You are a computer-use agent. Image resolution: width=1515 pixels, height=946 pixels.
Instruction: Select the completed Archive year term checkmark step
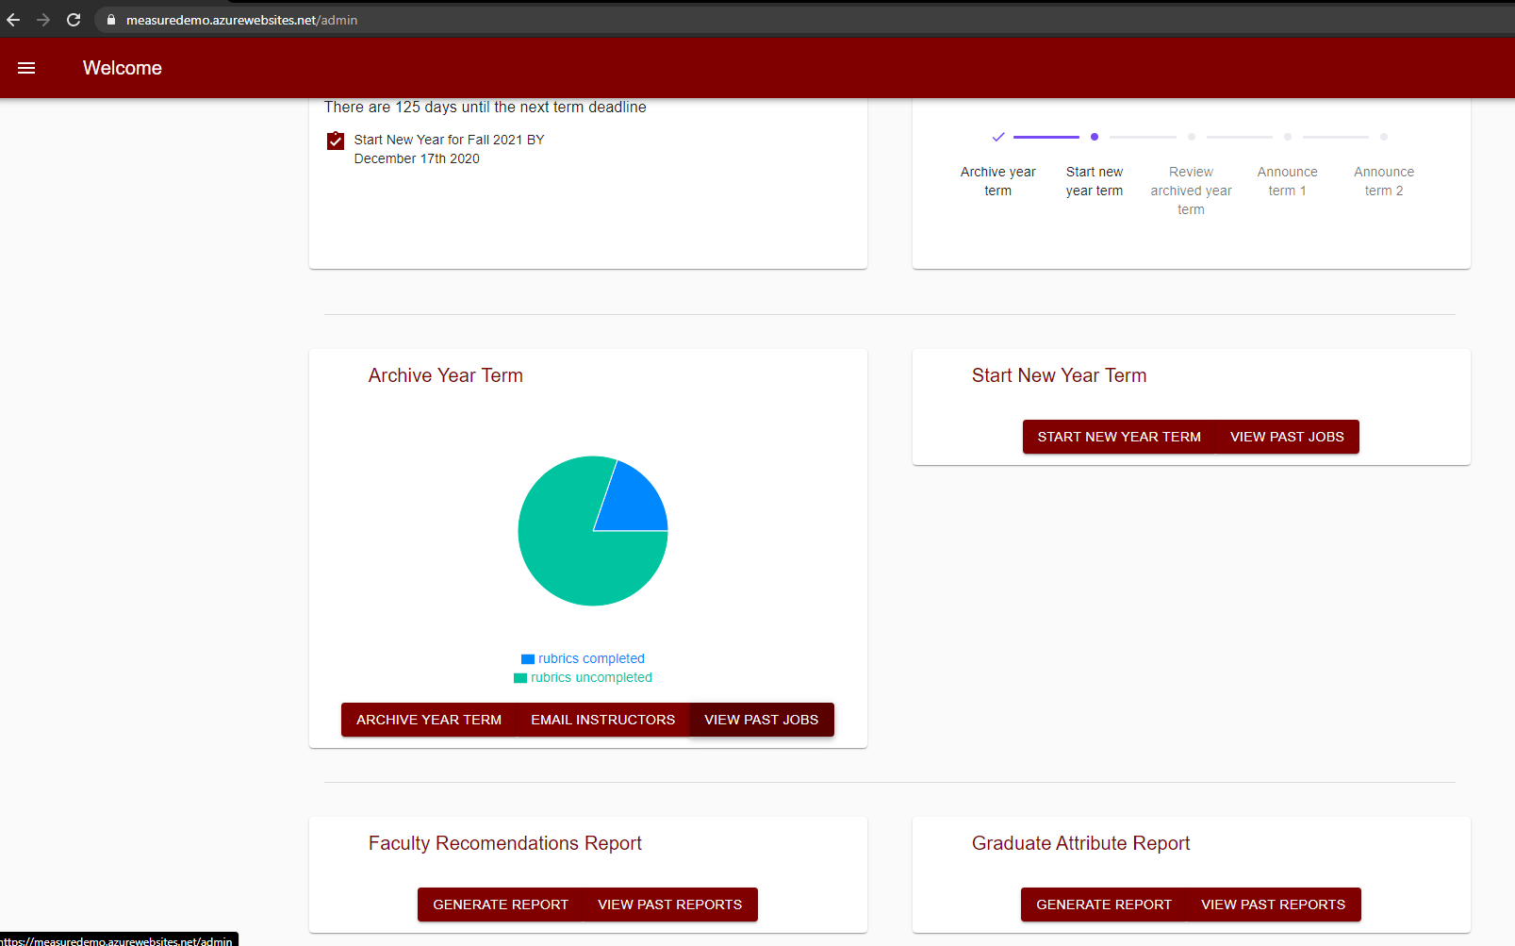[998, 137]
